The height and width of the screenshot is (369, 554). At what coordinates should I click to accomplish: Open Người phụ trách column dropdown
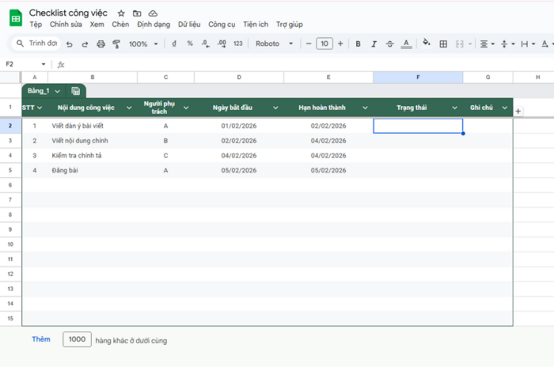coord(186,108)
